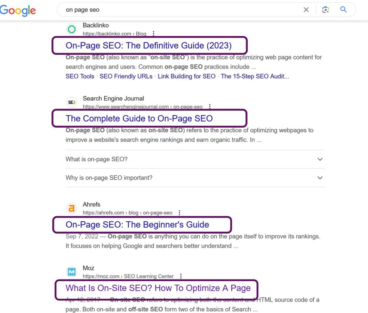Follow 'The 15-Step SEO Audit...' sitelink
This screenshot has height=313, width=368.
click(x=255, y=76)
